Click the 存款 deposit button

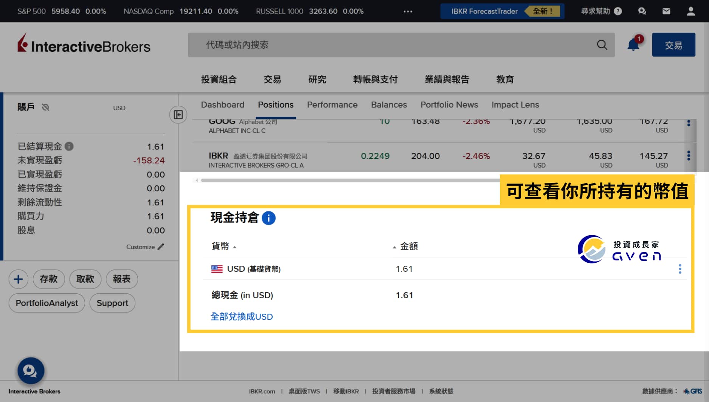click(x=49, y=279)
